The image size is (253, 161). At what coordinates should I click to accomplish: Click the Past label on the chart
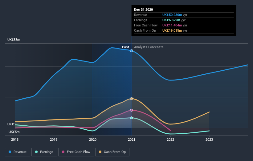pos(125,47)
